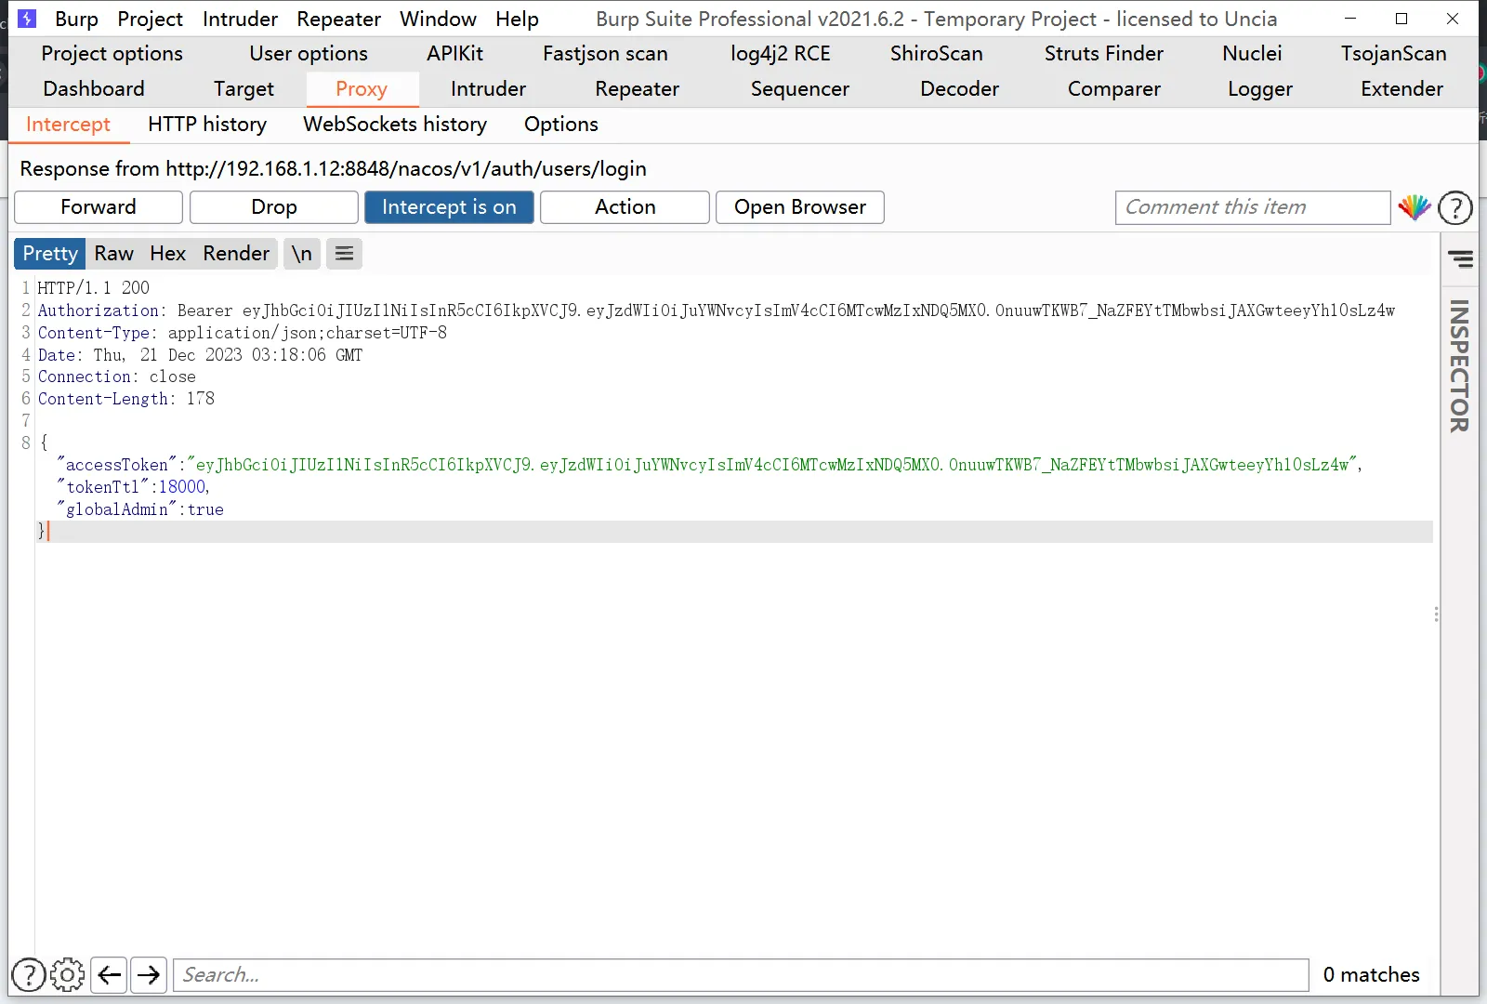
Task: Switch to Hex view
Action: pos(168,254)
